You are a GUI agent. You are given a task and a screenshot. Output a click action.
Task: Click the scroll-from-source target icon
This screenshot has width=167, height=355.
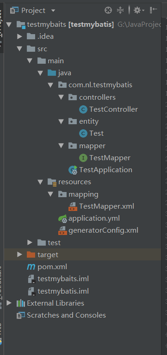tap(108, 10)
